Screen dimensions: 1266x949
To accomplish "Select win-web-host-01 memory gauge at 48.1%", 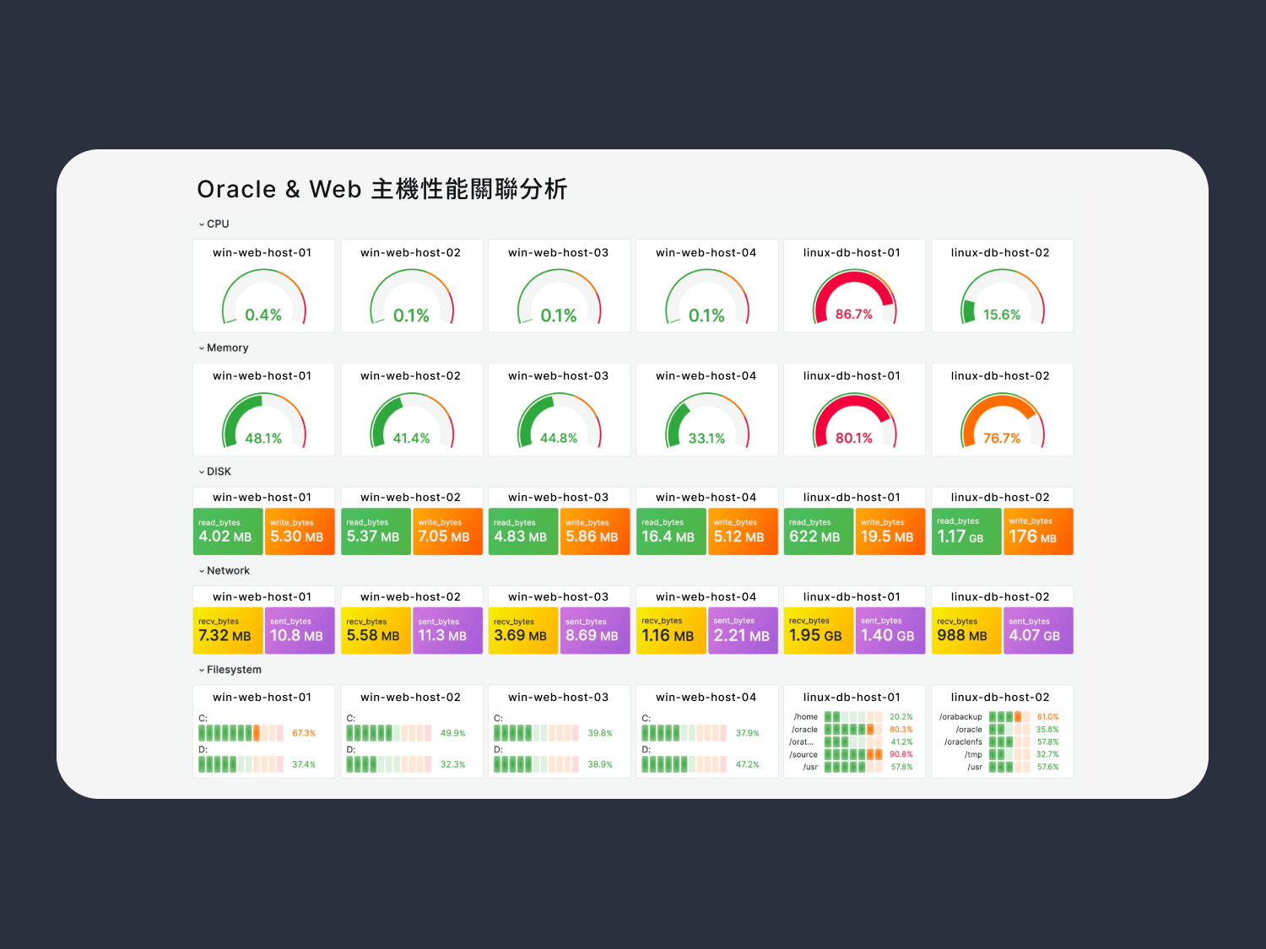I will (x=263, y=422).
